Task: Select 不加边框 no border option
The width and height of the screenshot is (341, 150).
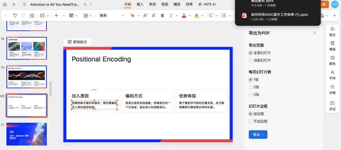Action: [x=258, y=121]
